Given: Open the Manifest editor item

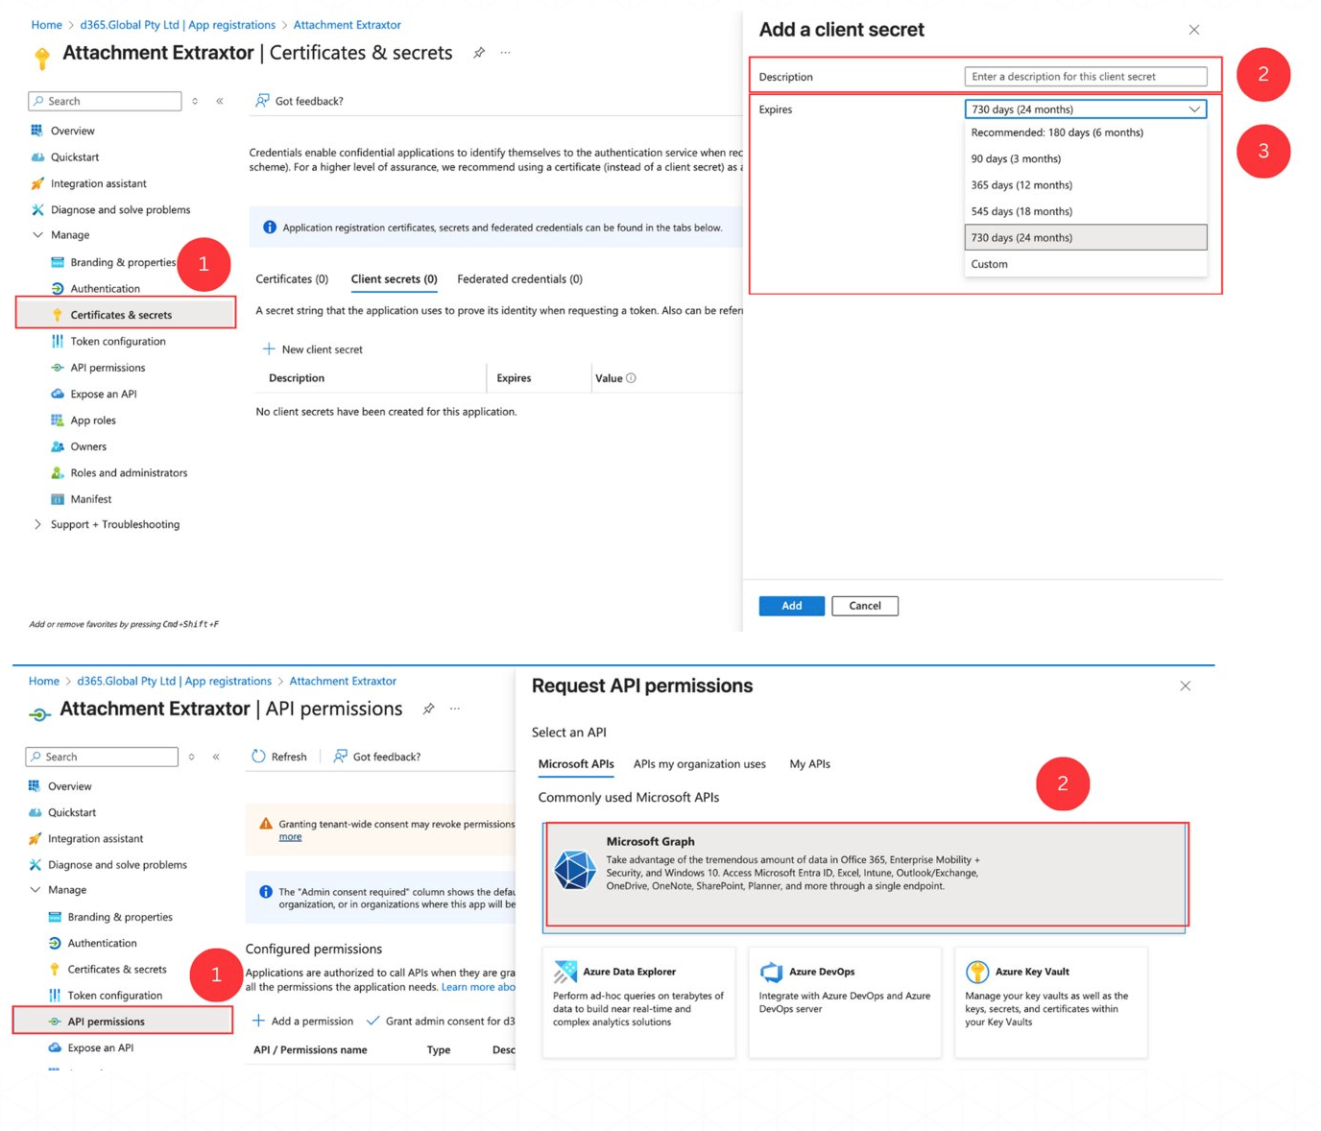Looking at the screenshot, I should pyautogui.click(x=90, y=499).
